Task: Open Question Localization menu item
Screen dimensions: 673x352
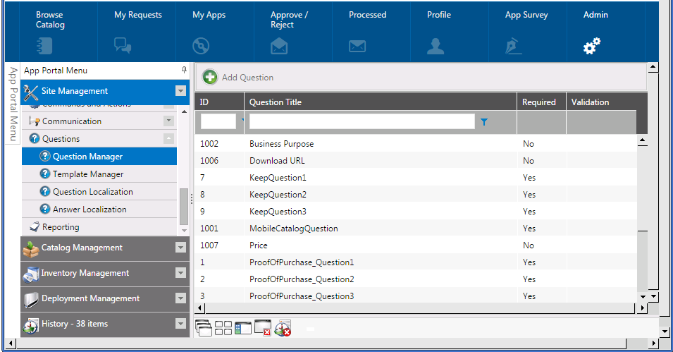Action: click(x=92, y=192)
